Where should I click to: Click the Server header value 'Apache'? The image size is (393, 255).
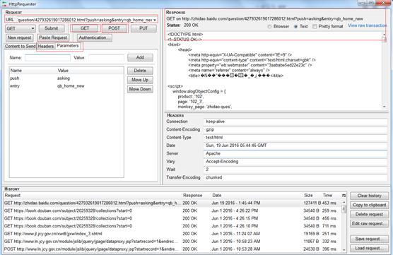coord(295,153)
